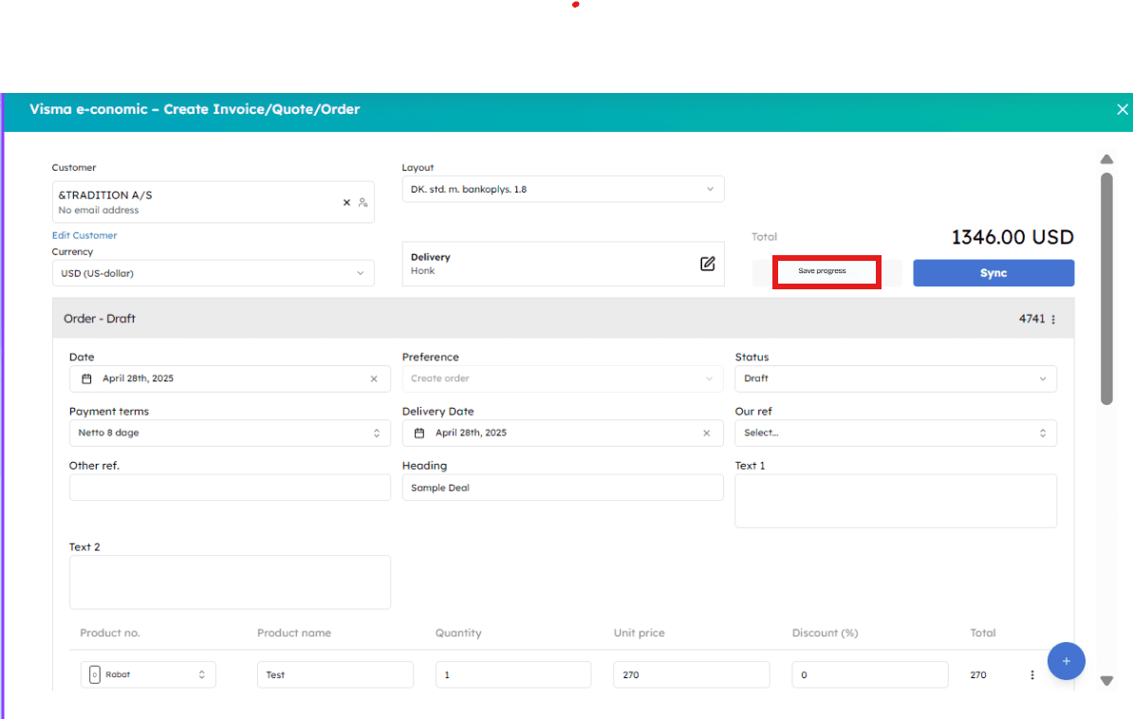This screenshot has width=1133, height=719.
Task: Click into the Text 1 textarea
Action: click(x=895, y=501)
